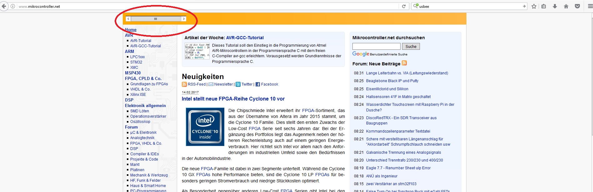Image resolution: width=593 pixels, height=192 pixels.
Task: Open the Markt forum link
Action: [135, 165]
